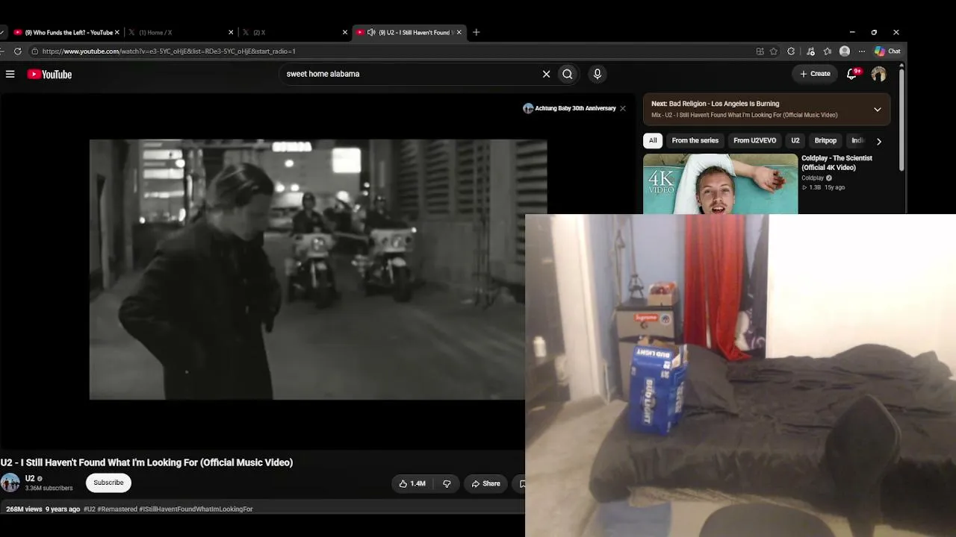Viewport: 956px width, 537px height.
Task: Select the Britpop filter chip
Action: coord(825,140)
